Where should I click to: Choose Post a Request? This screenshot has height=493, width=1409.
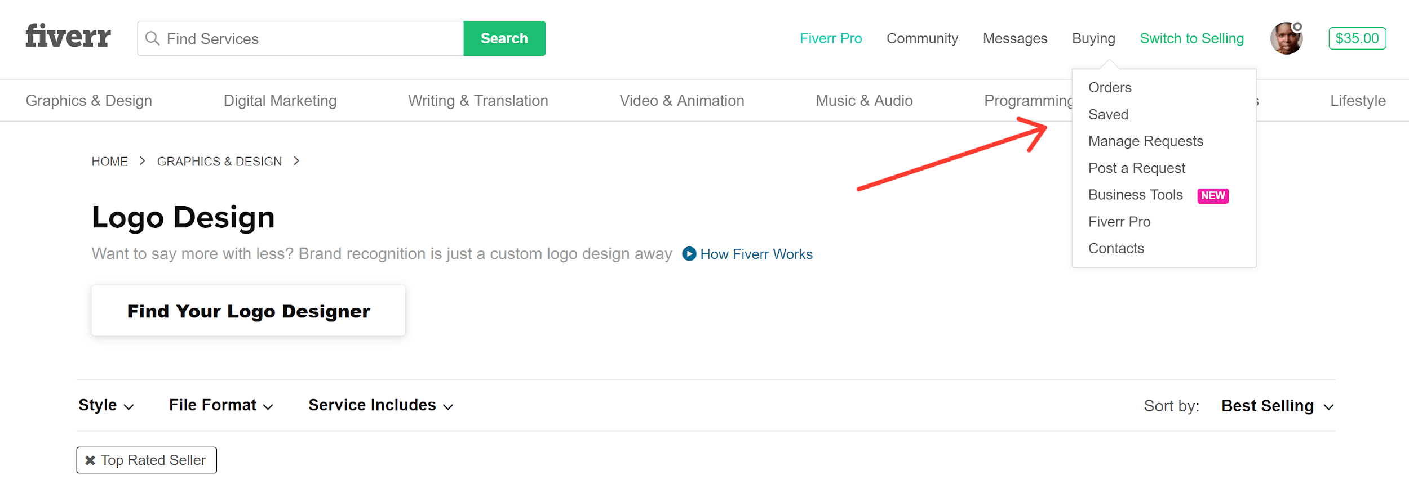tap(1137, 168)
